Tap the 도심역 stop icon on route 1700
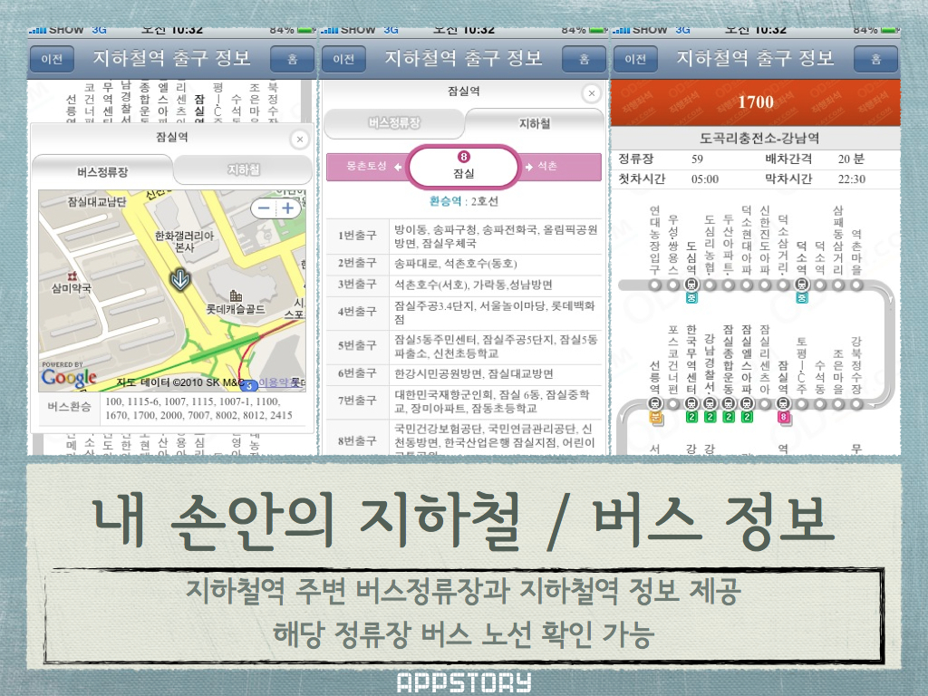928x696 pixels. [x=691, y=285]
